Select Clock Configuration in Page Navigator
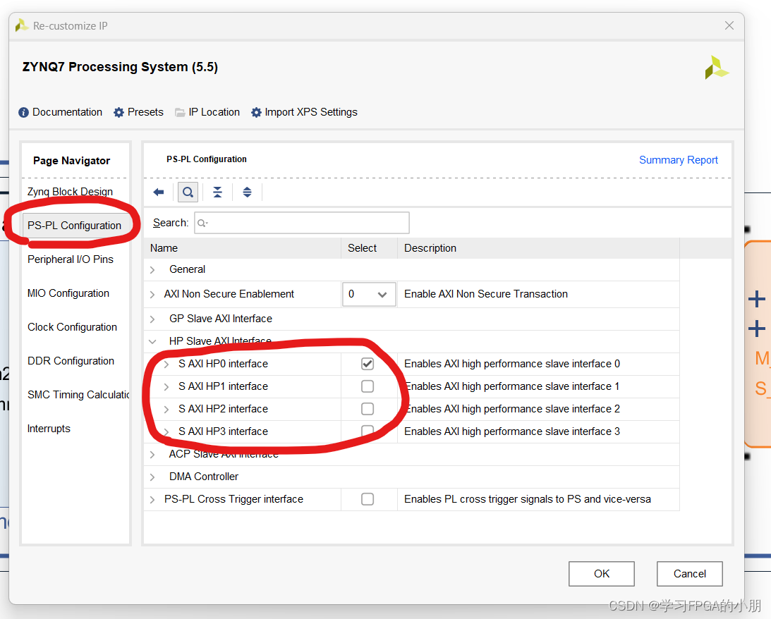The width and height of the screenshot is (771, 619). tap(72, 327)
